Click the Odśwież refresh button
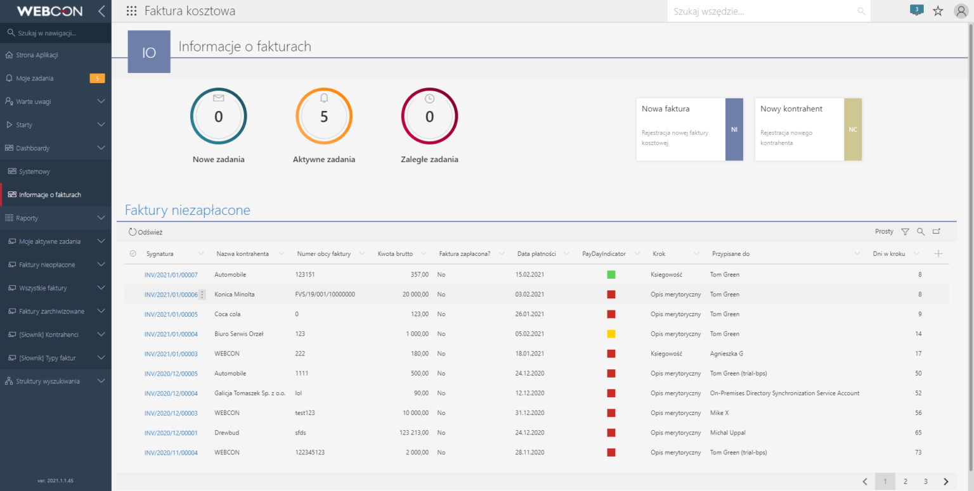 coord(145,233)
